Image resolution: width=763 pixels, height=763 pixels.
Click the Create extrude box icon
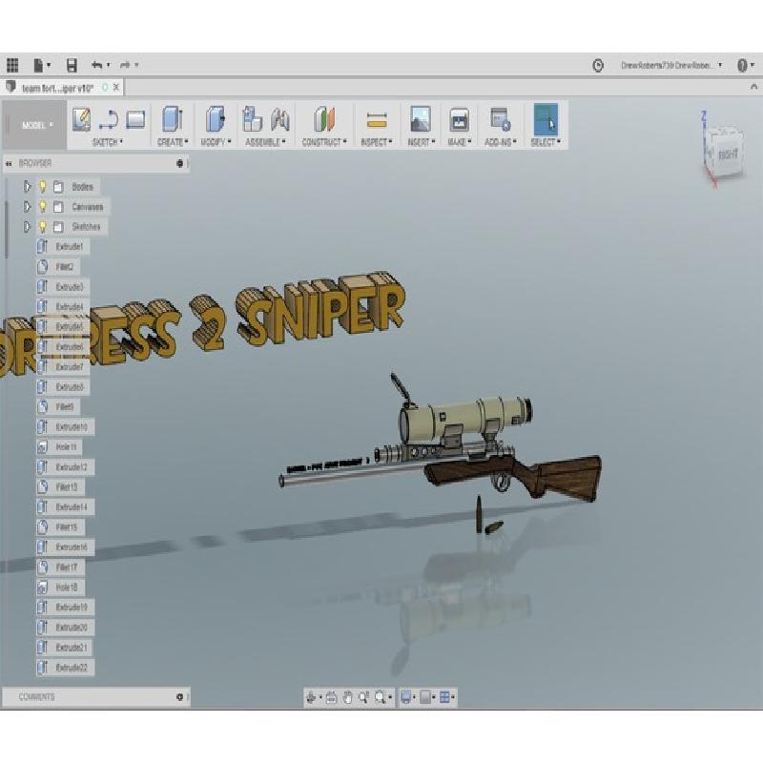[173, 119]
